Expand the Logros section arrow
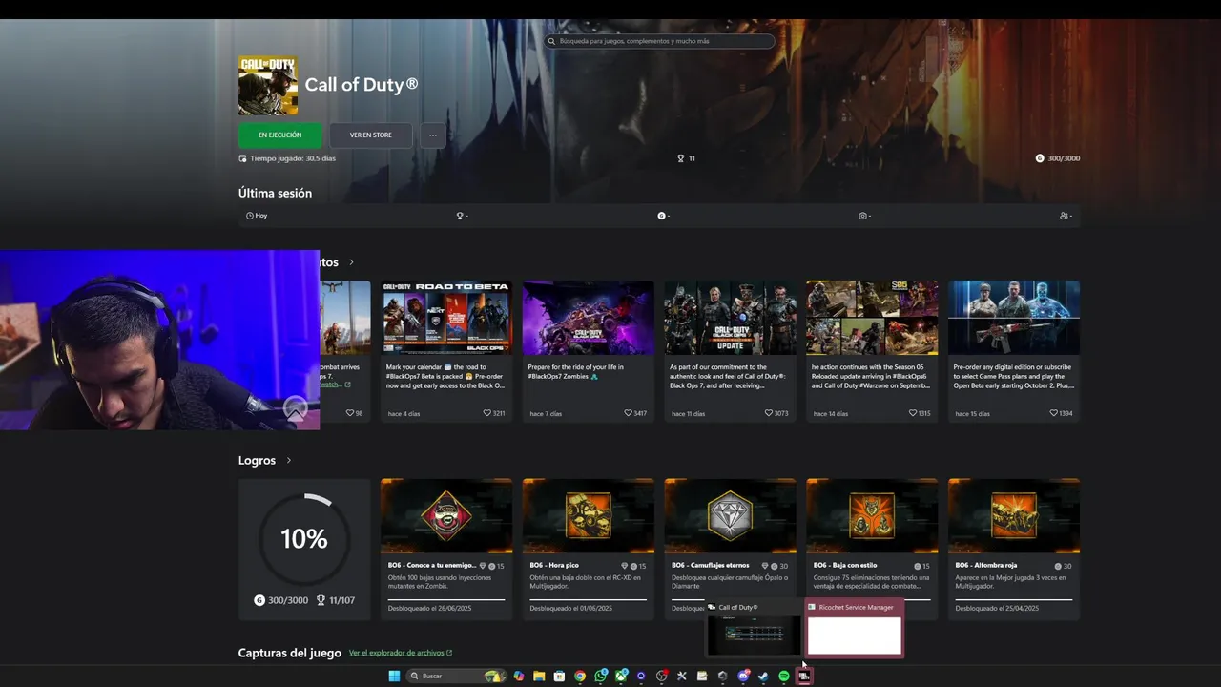The height and width of the screenshot is (687, 1221). point(289,460)
